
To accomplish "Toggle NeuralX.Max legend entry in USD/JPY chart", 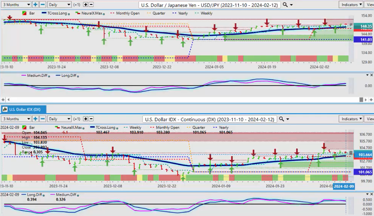I will (90, 13).
